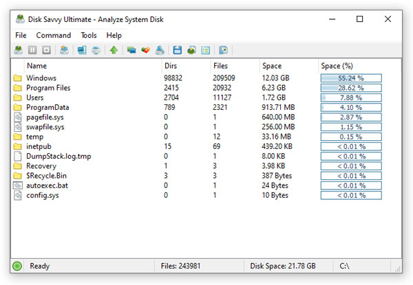Click the 4.10 % space bar
Viewport: 413px width, 285px height.
[x=351, y=107]
